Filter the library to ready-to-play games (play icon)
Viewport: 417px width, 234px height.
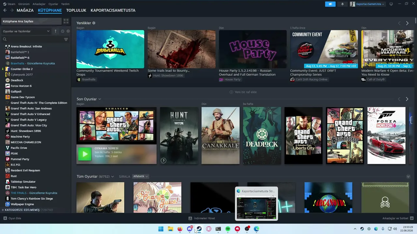[x=68, y=31]
